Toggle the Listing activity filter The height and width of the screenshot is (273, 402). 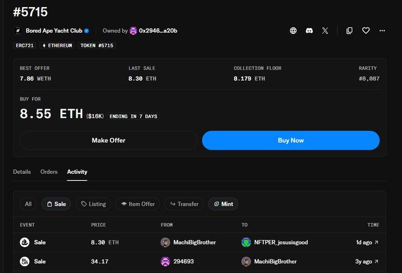tap(93, 204)
